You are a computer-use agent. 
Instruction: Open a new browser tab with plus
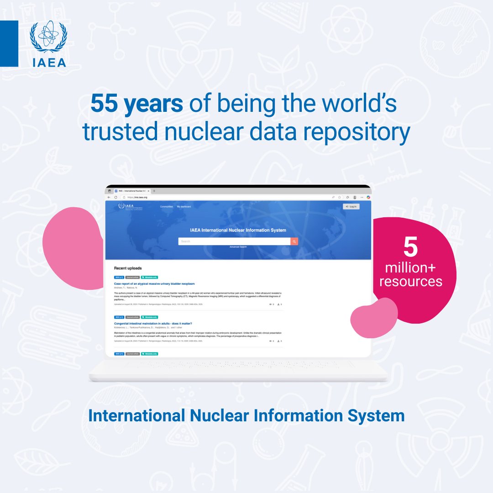pyautogui.click(x=154, y=191)
